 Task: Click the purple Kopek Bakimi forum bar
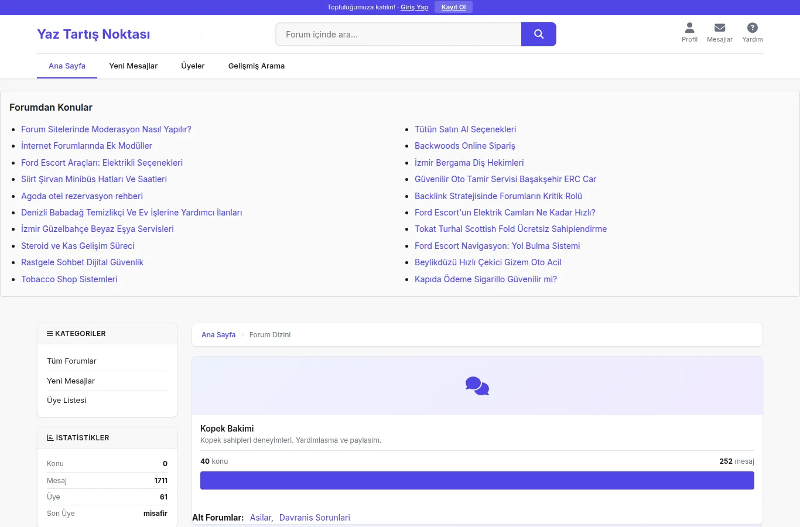coord(477,481)
